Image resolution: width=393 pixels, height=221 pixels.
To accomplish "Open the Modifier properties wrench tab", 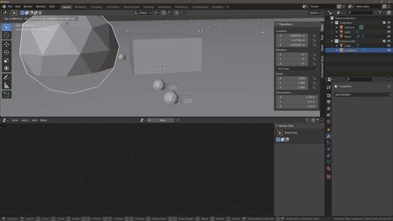I will pyautogui.click(x=329, y=136).
